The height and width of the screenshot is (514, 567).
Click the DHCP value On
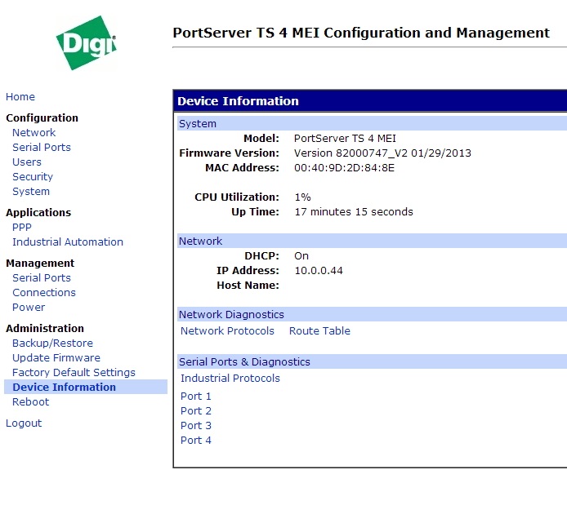point(301,256)
